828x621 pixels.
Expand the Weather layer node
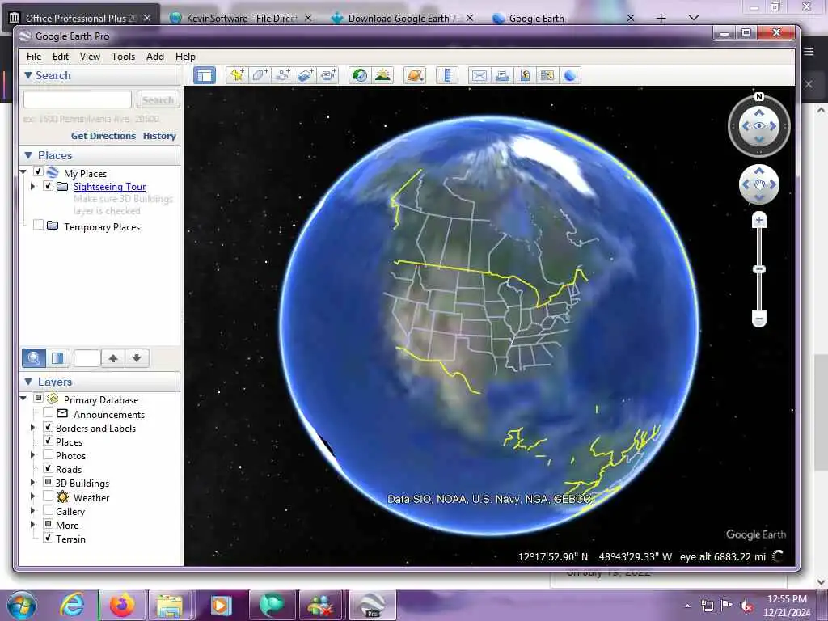pyautogui.click(x=32, y=496)
